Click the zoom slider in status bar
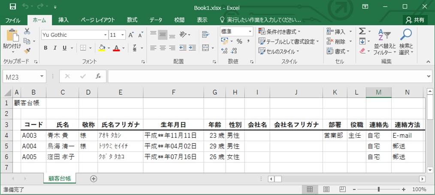Screen dimensions: 435x195 coord(378,189)
